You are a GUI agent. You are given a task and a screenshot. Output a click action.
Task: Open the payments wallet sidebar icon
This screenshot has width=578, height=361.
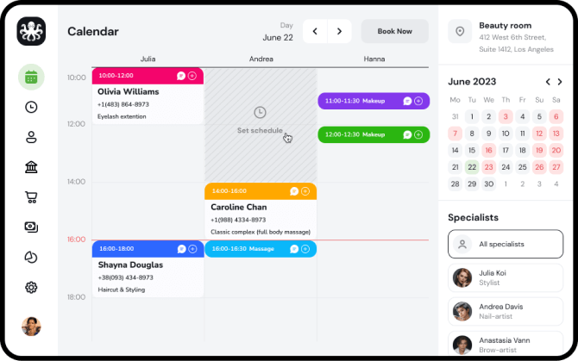(31, 227)
